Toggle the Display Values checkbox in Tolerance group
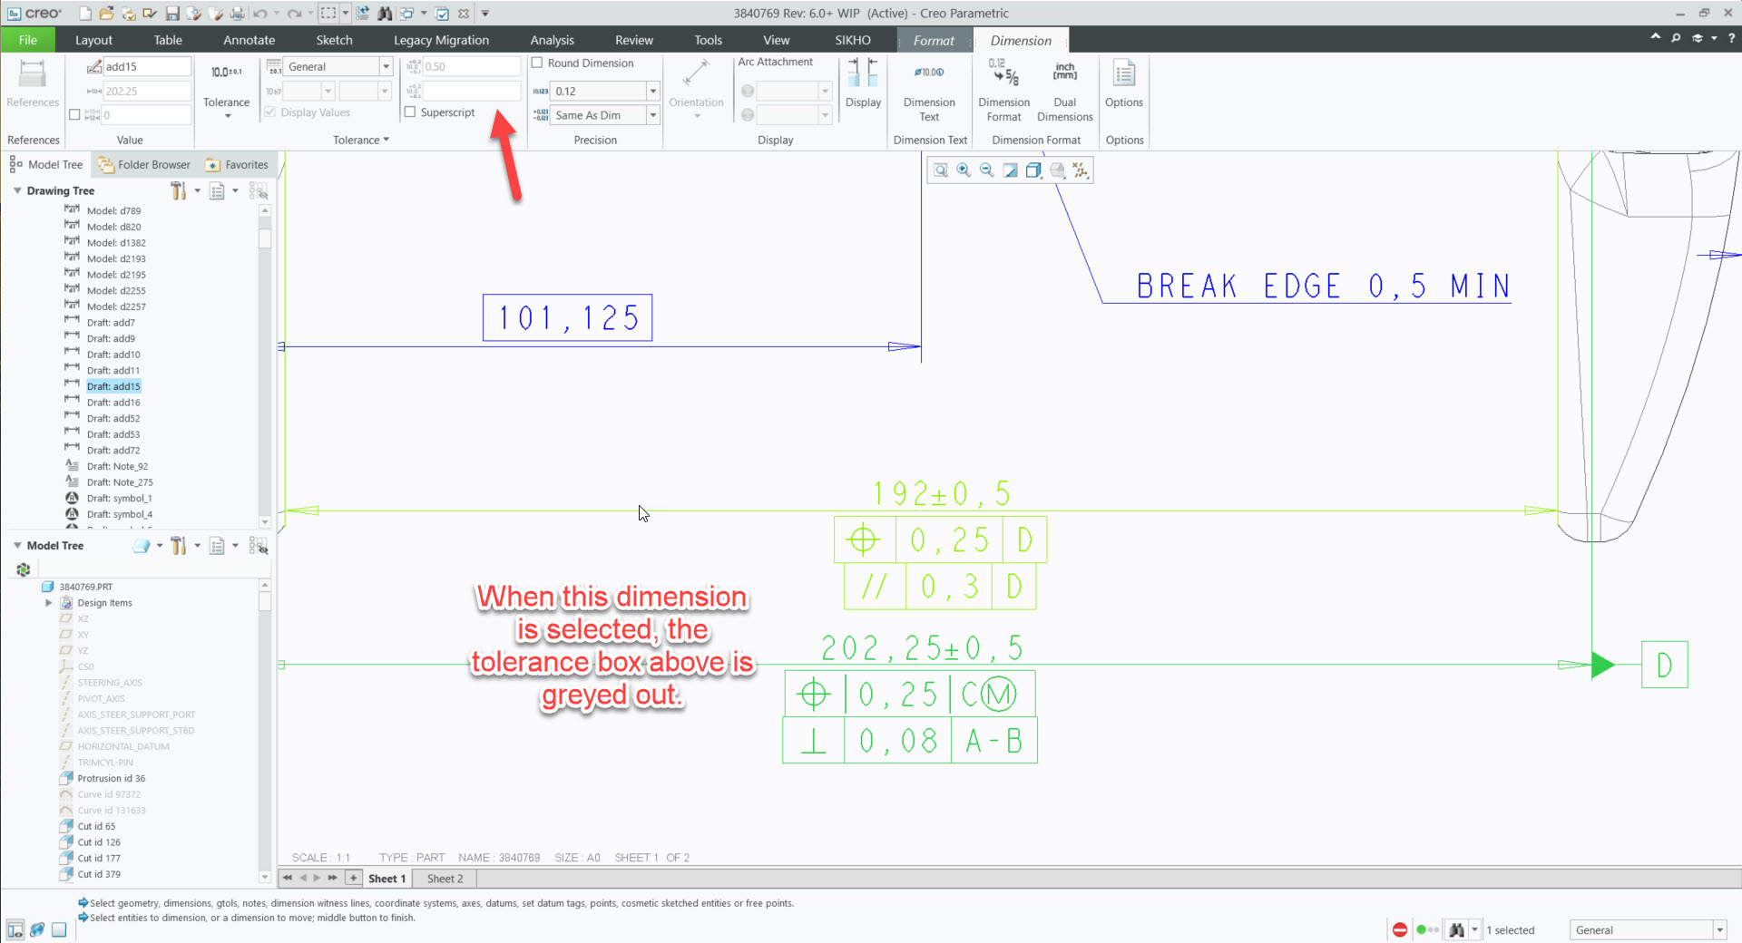 [269, 112]
